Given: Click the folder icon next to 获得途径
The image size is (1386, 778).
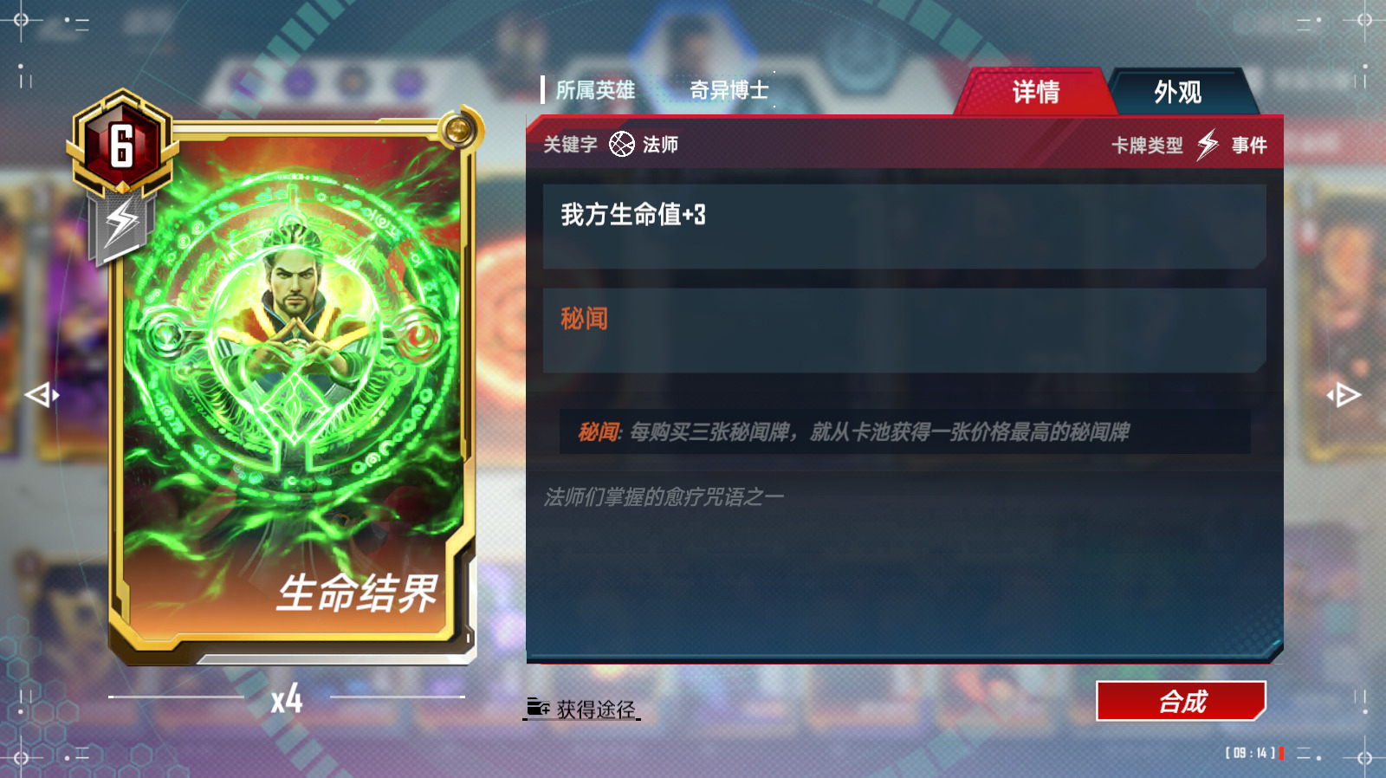Looking at the screenshot, I should click(x=538, y=708).
